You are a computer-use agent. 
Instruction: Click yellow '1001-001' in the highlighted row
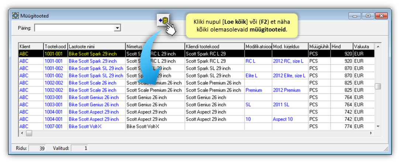[56, 54]
